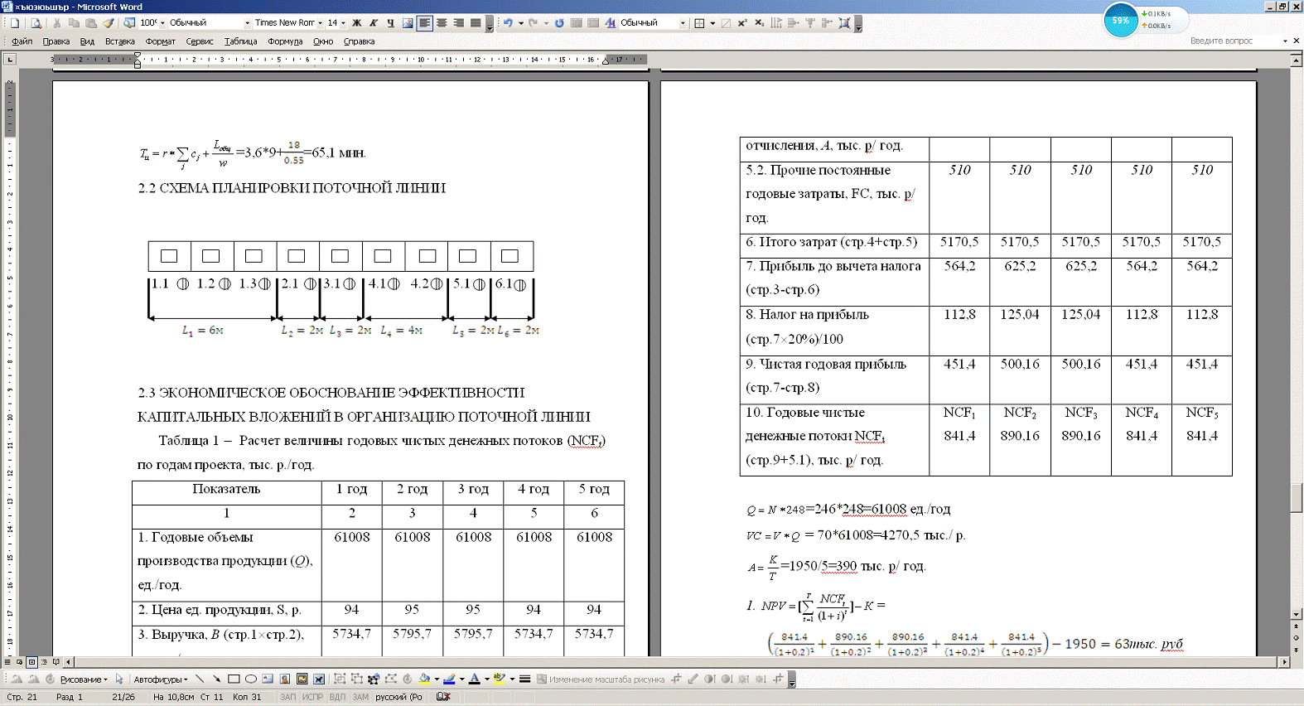Viewport: 1304px width, 706px height.
Task: Click the Undo arrow icon
Action: tap(508, 23)
